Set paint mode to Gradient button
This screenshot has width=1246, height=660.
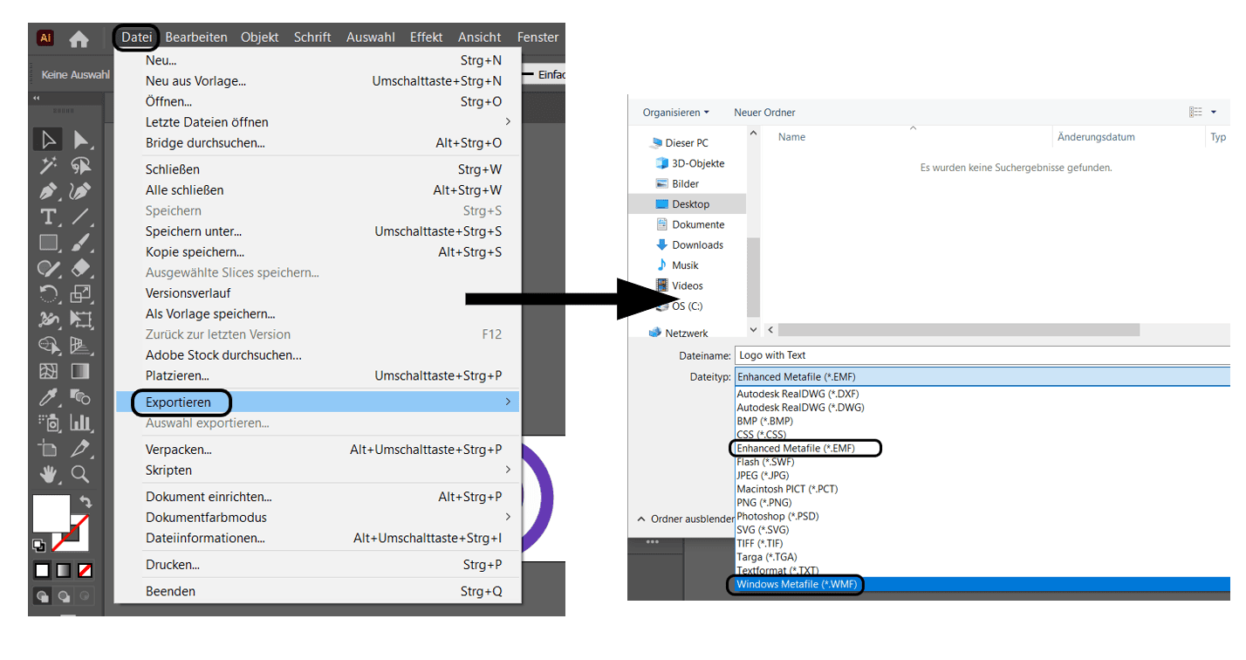click(x=64, y=570)
